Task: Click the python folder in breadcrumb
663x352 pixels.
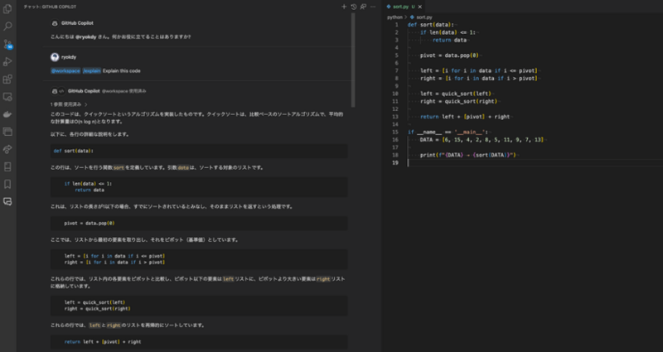Action: 397,17
